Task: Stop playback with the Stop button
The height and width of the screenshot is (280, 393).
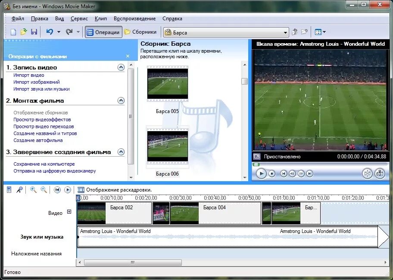Action: click(271, 173)
